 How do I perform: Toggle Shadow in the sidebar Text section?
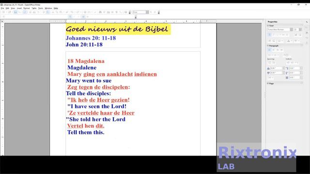[287, 35]
